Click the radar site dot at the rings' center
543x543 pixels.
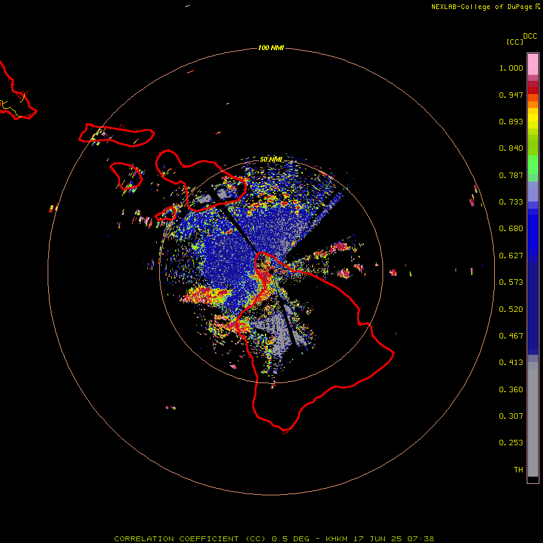pos(271,271)
